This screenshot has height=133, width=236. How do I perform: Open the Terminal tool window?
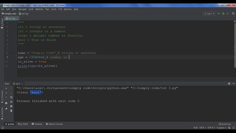[x=37, y=124]
